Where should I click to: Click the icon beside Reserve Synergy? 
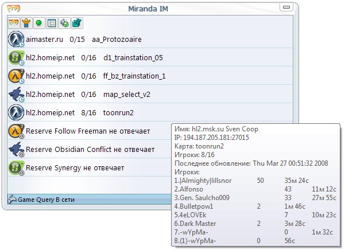coord(16,168)
